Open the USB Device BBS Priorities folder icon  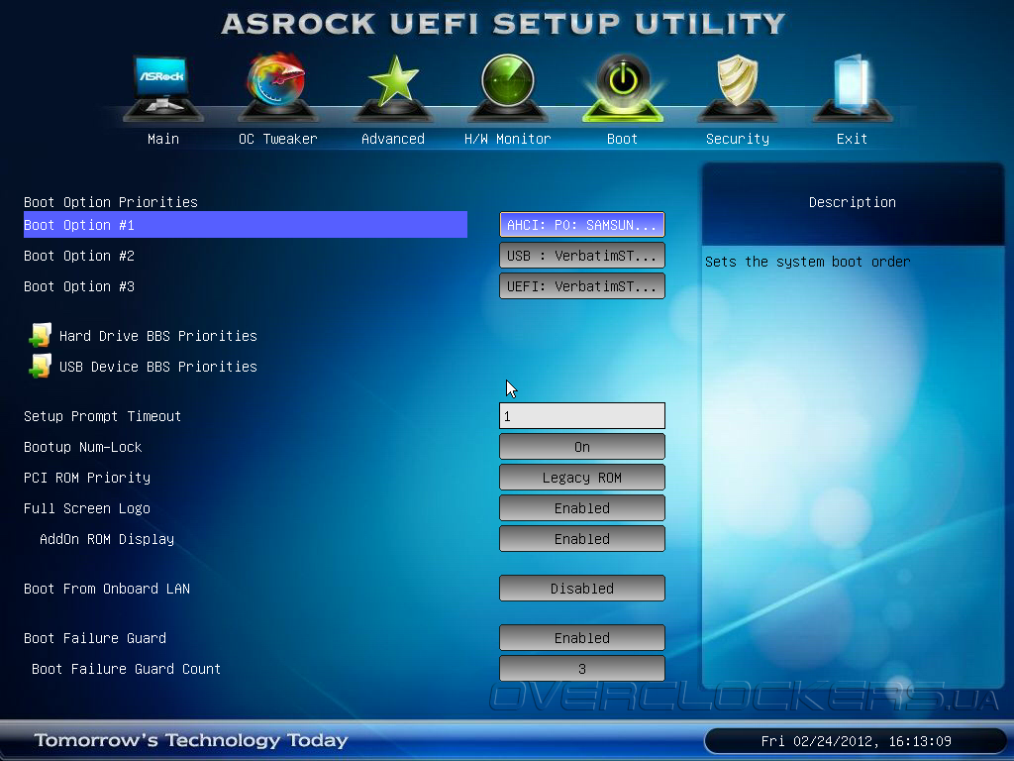click(x=40, y=367)
